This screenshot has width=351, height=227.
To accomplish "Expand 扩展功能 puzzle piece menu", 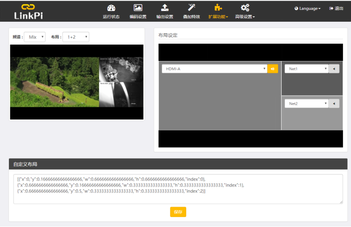I will [x=218, y=8].
